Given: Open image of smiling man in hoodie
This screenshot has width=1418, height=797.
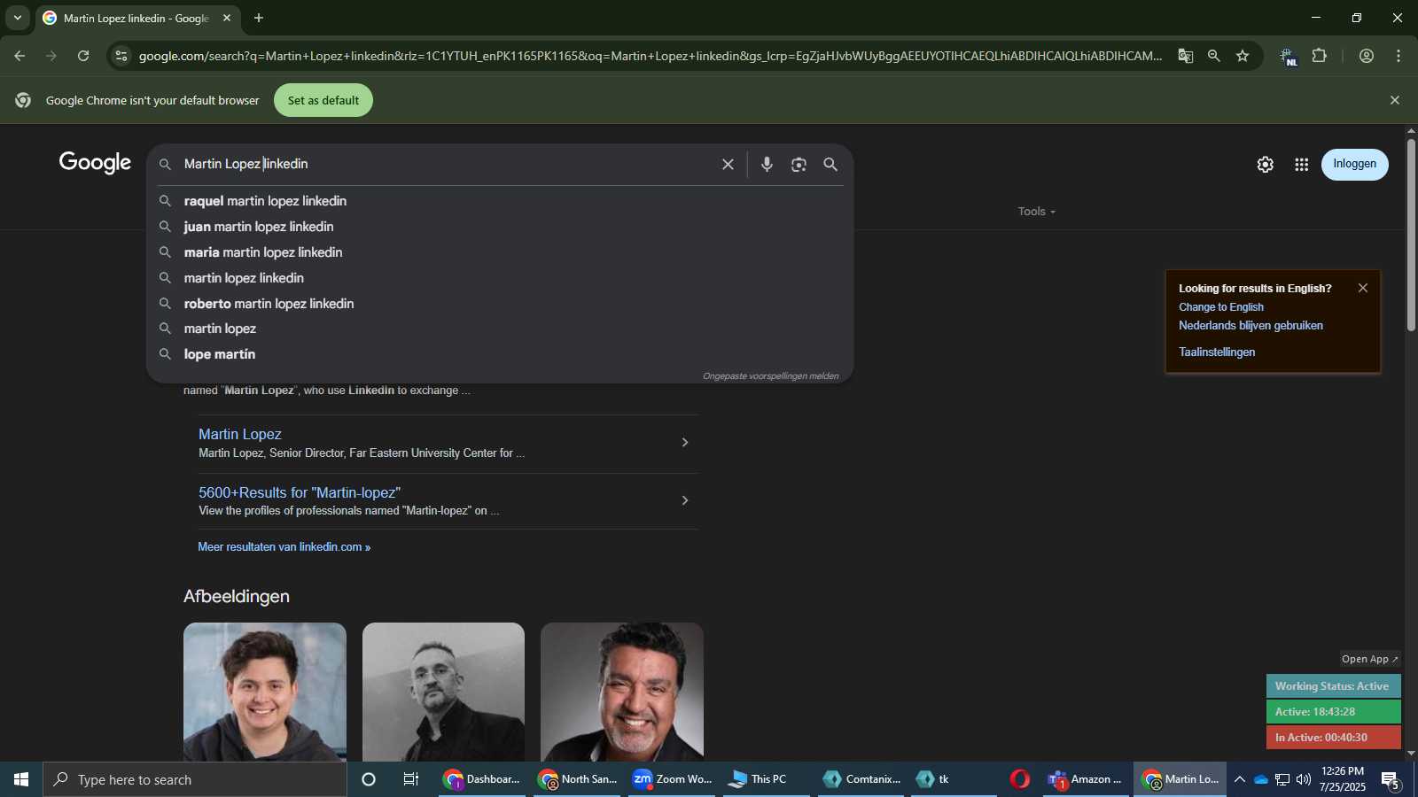Looking at the screenshot, I should coord(265,692).
